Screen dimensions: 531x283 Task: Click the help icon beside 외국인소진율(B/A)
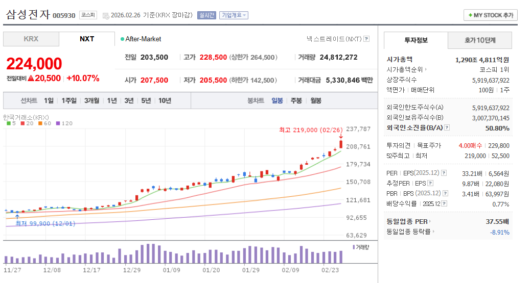tap(447, 127)
